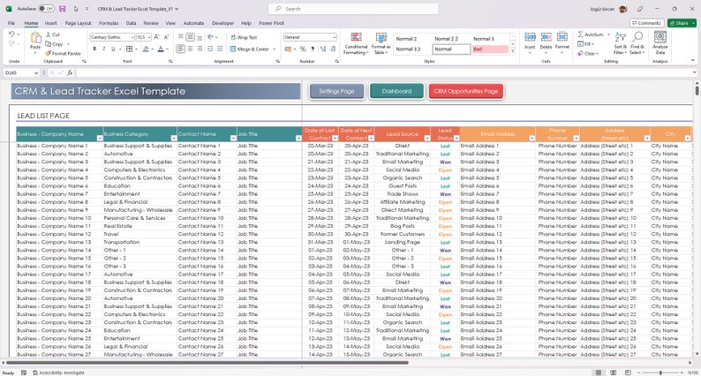Toggle Underline formatting
701x376 pixels.
click(x=113, y=49)
